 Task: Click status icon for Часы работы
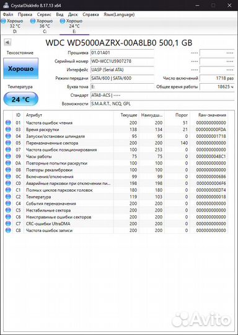click(x=8, y=156)
